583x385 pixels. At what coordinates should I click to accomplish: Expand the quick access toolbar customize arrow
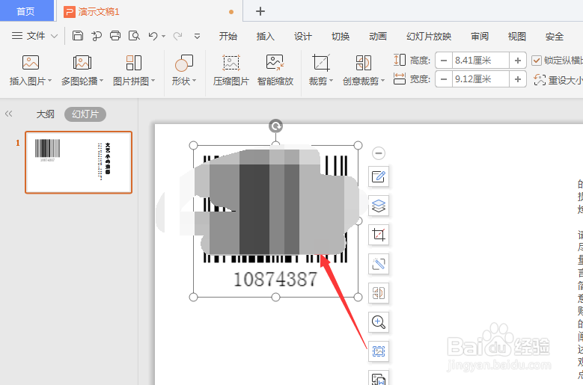pyautogui.click(x=197, y=36)
